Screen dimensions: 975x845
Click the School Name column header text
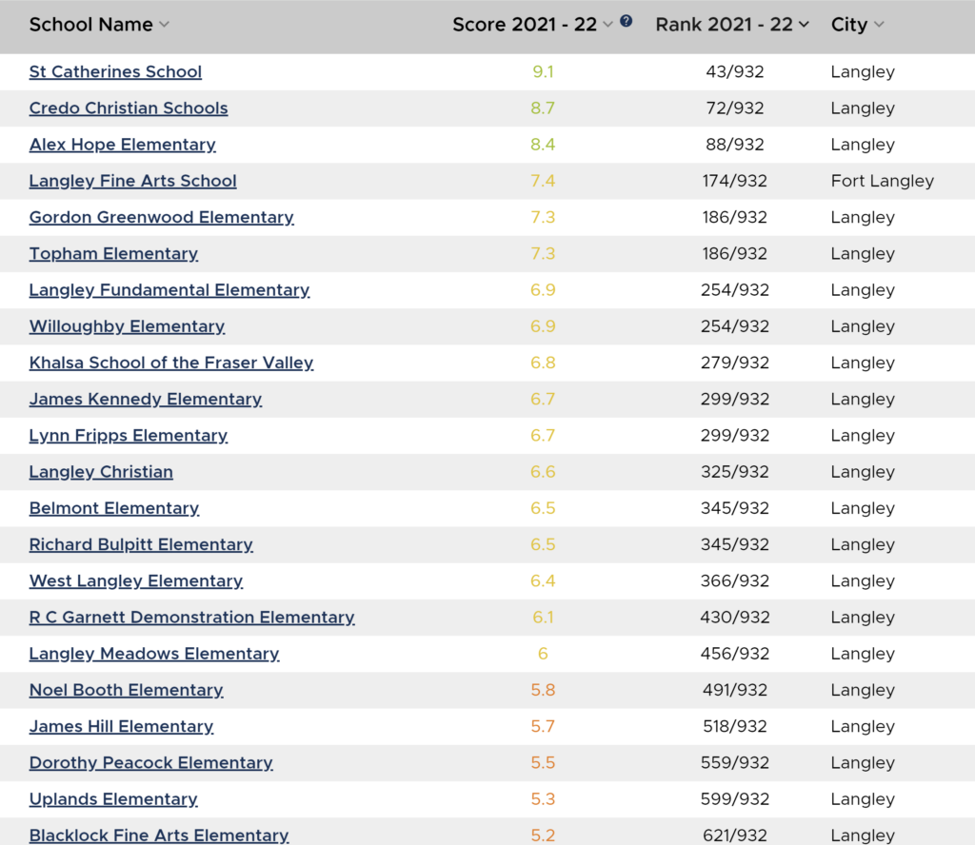tap(90, 24)
